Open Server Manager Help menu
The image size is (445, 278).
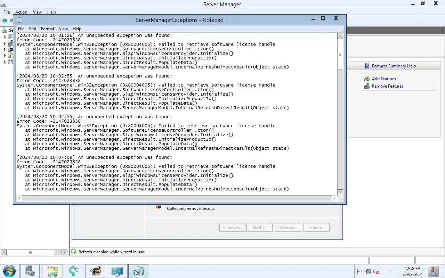[x=51, y=12]
